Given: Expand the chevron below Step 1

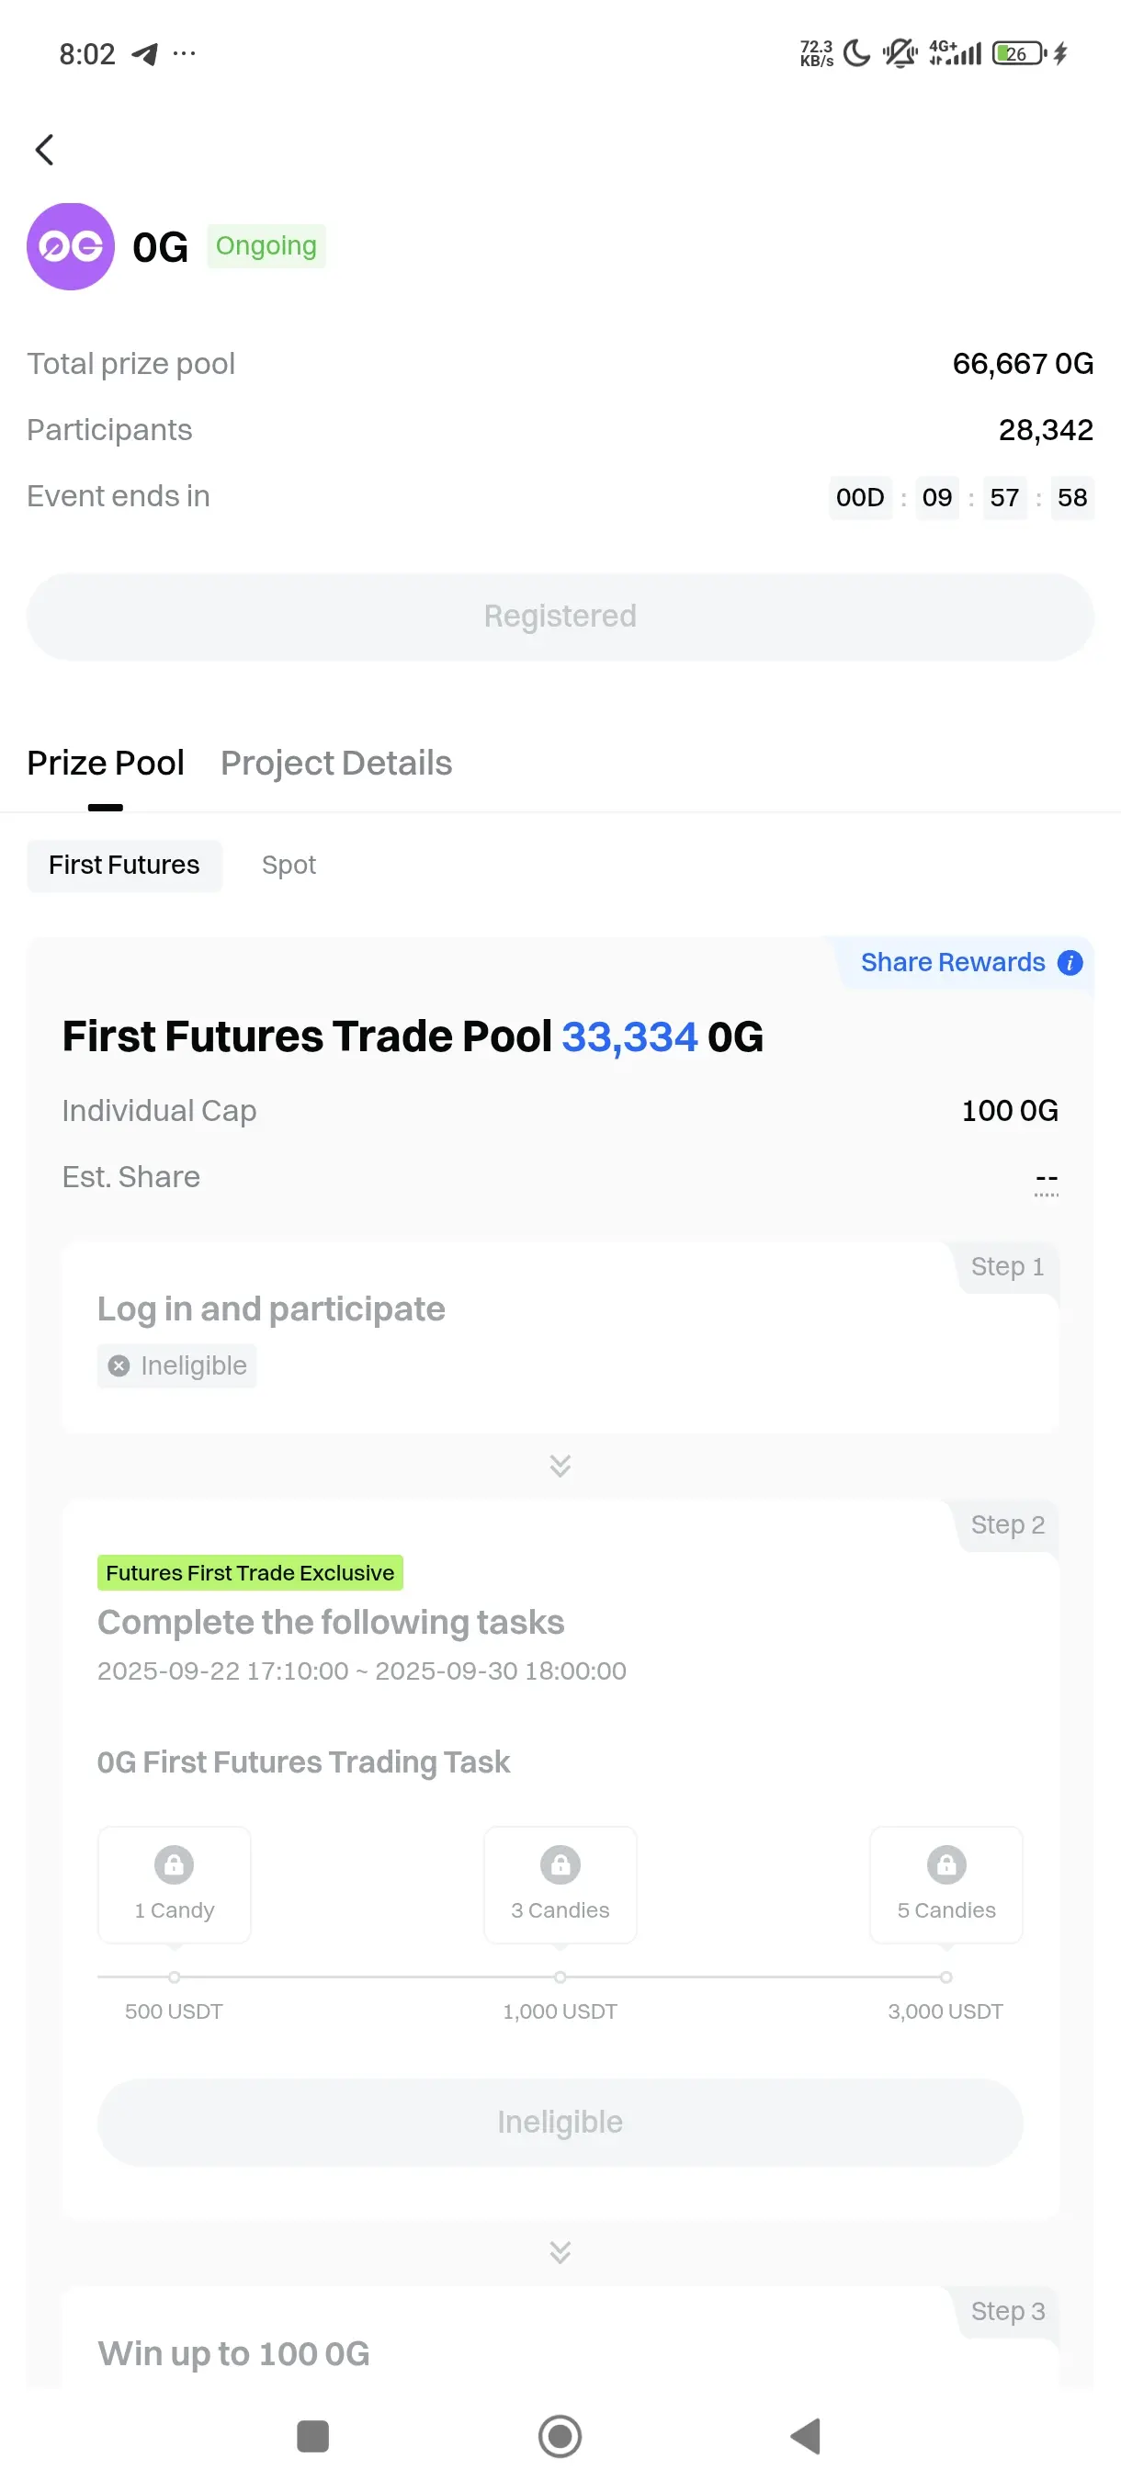Looking at the screenshot, I should click(x=560, y=1466).
